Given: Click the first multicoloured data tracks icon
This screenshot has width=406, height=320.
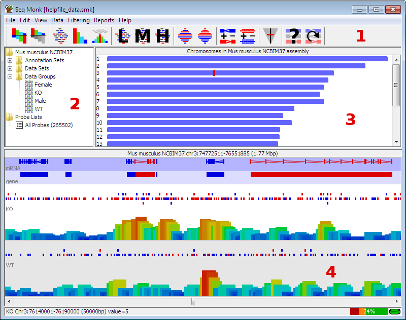Looking at the screenshot, I should tap(19, 35).
